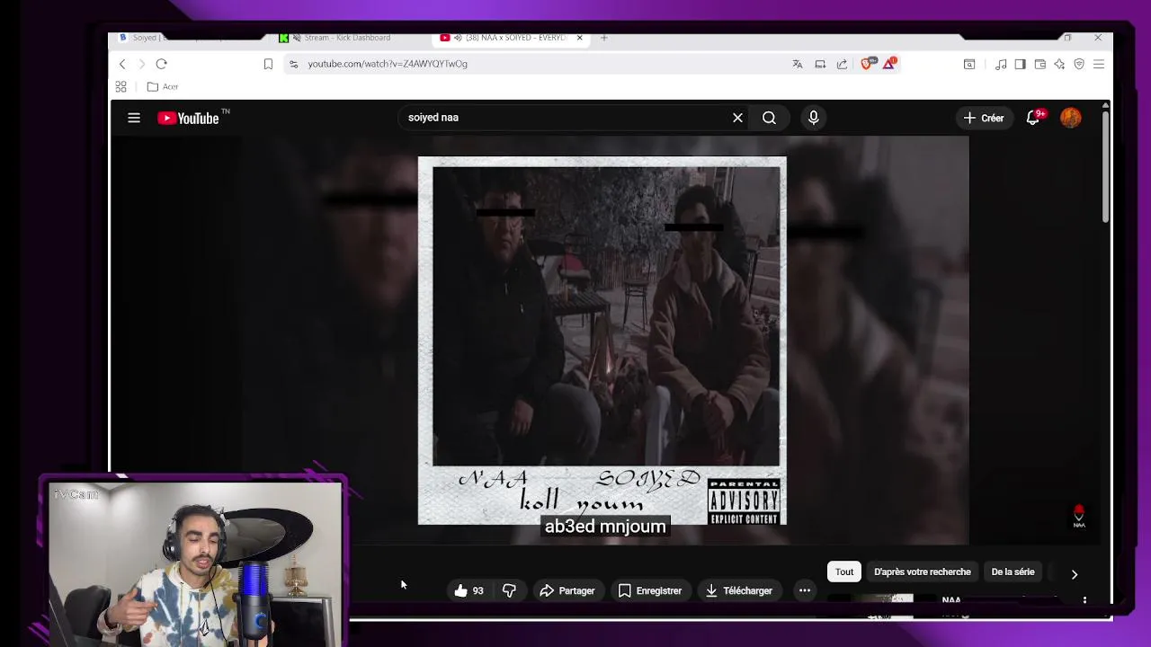This screenshot has width=1151, height=647.
Task: Go back in the browser
Action: (x=122, y=64)
